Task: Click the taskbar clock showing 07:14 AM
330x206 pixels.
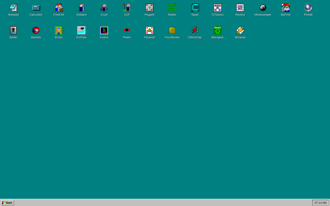Action: pyautogui.click(x=320, y=203)
